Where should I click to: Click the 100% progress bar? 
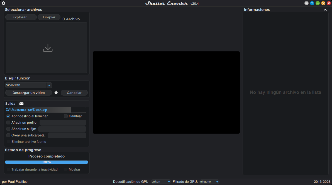[x=47, y=162]
